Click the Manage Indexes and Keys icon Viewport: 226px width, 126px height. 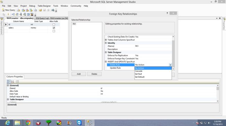[x=17, y=14]
